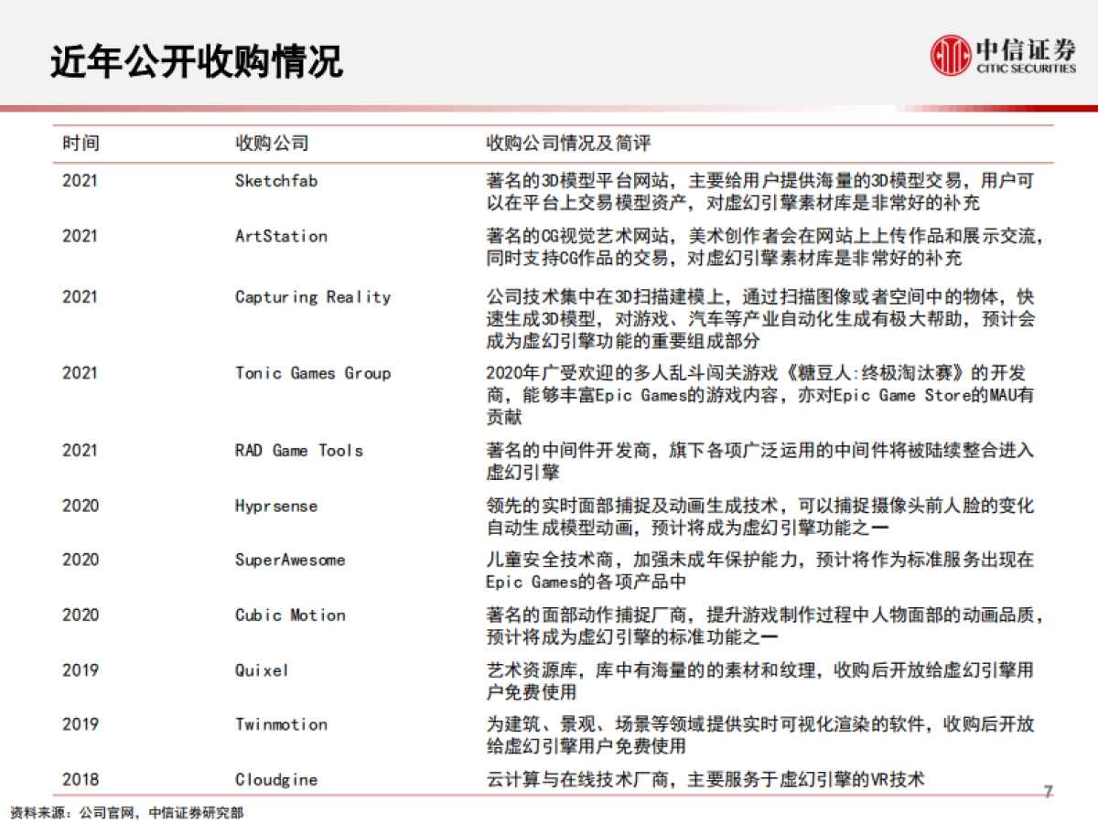Viewport: 1098px width, 823px height.
Task: Click the Quixel company name
Action: click(x=262, y=670)
